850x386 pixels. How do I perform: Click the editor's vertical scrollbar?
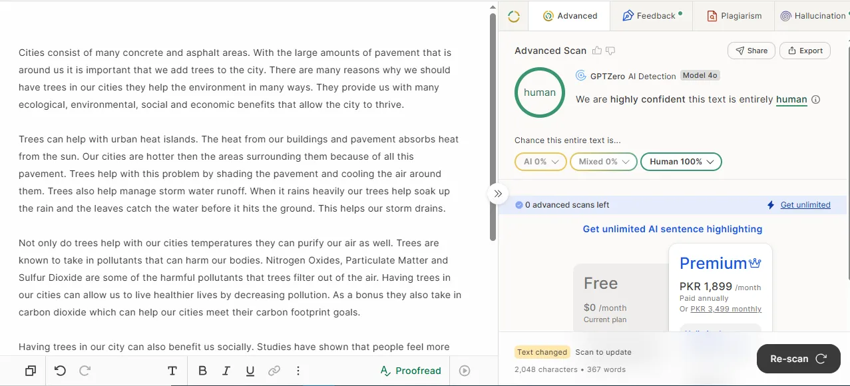[x=493, y=126]
